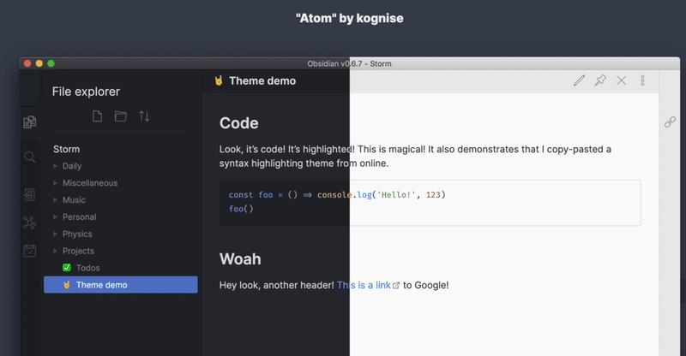Expand the Music folder
Image resolution: width=686 pixels, height=356 pixels.
pos(55,199)
